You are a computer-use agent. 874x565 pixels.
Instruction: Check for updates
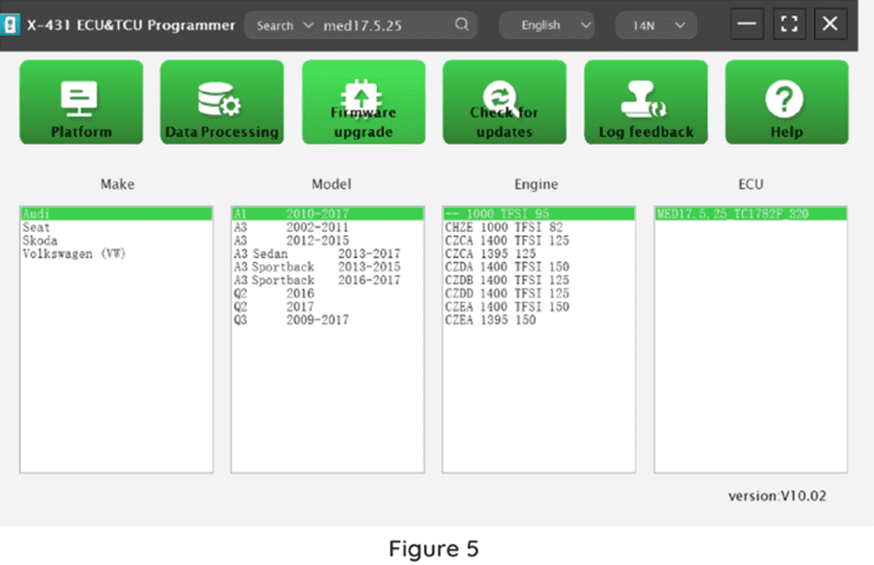[504, 103]
